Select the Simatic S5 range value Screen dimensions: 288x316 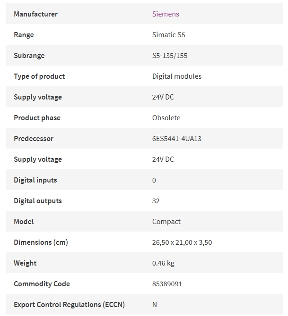coord(168,34)
